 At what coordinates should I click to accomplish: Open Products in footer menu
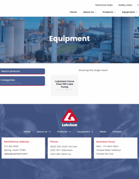coord(62,132)
